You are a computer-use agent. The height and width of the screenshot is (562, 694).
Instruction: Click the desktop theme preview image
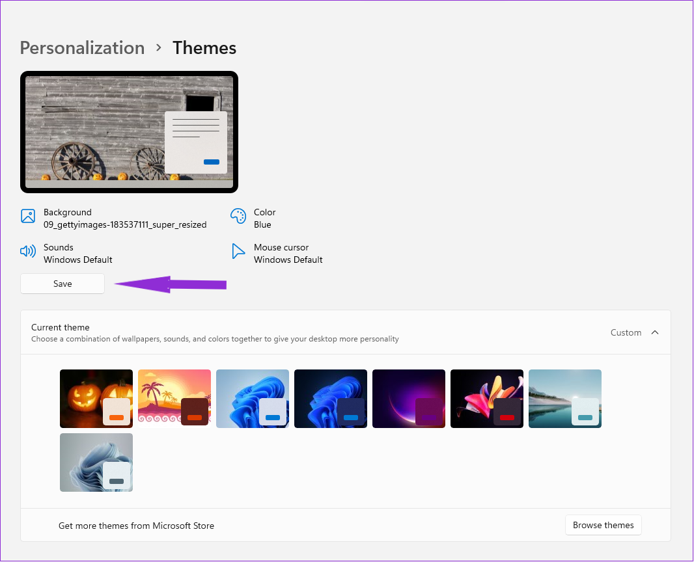[128, 131]
